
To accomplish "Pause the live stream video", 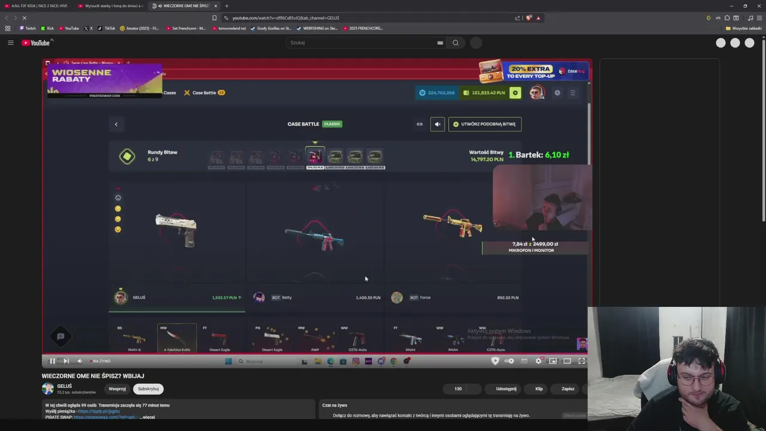I will click(52, 361).
